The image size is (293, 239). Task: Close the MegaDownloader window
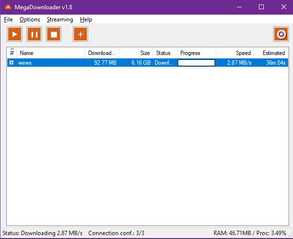point(283,7)
